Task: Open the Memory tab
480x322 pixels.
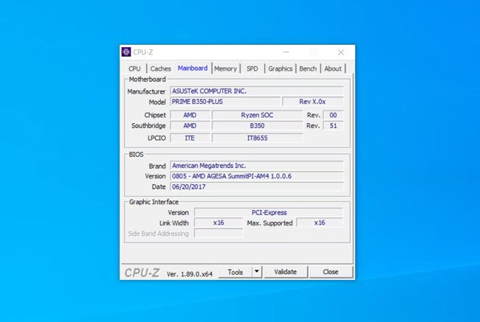Action: (225, 69)
